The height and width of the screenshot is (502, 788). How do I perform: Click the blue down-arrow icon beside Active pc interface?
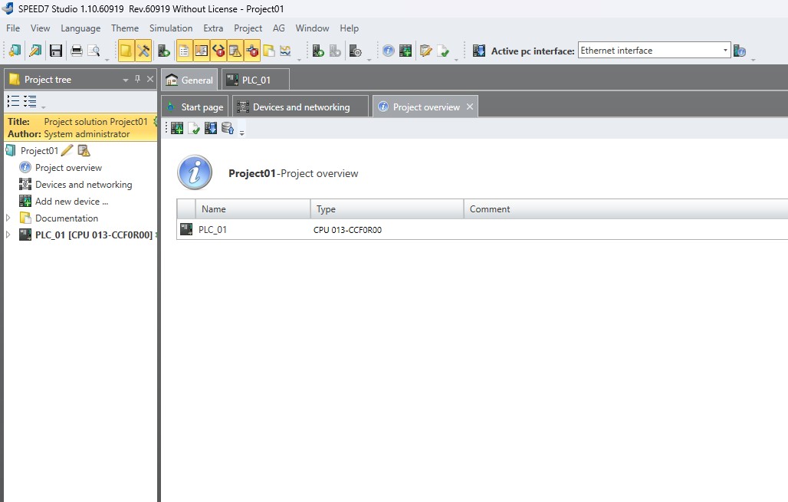[x=479, y=51]
